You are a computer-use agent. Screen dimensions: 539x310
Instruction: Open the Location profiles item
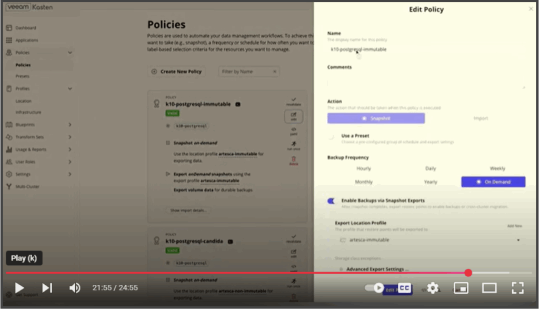pos(23,101)
